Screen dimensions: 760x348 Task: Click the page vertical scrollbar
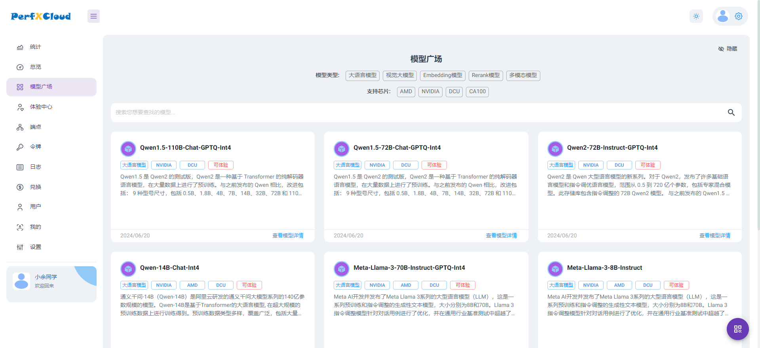pos(758,115)
